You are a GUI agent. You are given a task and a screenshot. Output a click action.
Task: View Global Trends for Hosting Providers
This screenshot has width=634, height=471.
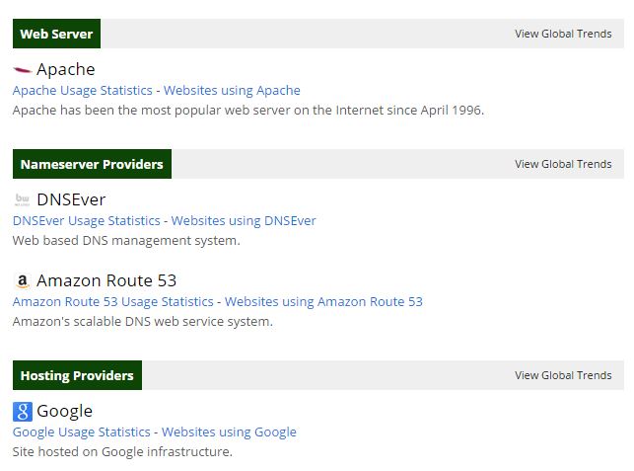(563, 375)
